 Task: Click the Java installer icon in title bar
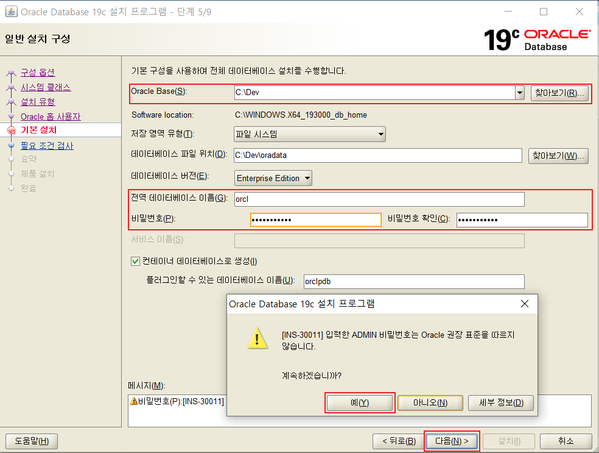(12, 12)
